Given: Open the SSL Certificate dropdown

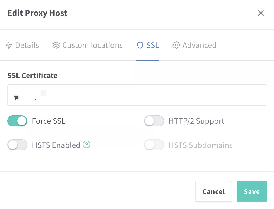Looking at the screenshot, I should [x=137, y=95].
